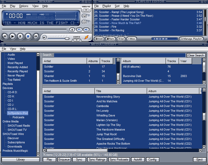Click the Autofill button
The height and width of the screenshot is (165, 208).
(138, 160)
